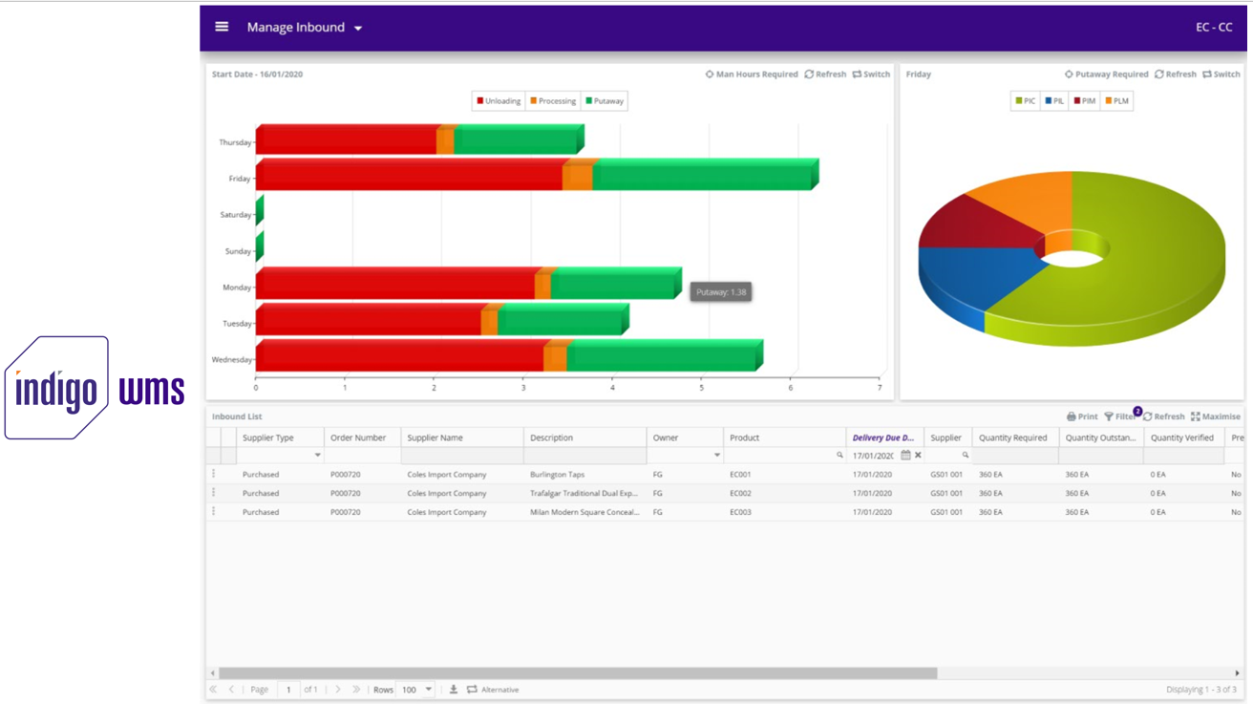Open the Manage Inbound dropdown arrow
Image resolution: width=1253 pixels, height=704 pixels.
tap(358, 28)
